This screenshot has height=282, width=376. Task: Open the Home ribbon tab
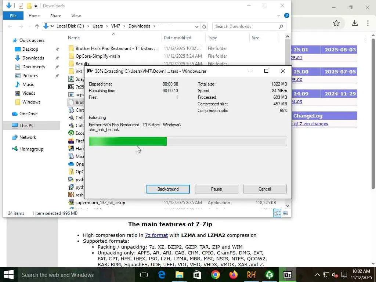click(34, 16)
